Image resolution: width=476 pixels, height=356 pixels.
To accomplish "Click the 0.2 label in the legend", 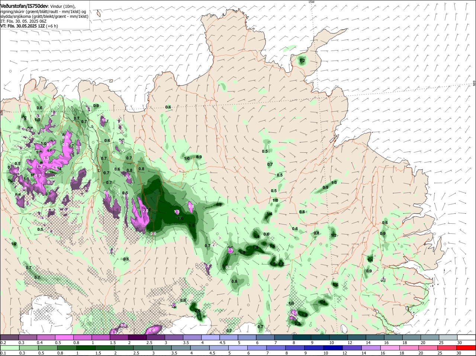I will pos(3,343).
